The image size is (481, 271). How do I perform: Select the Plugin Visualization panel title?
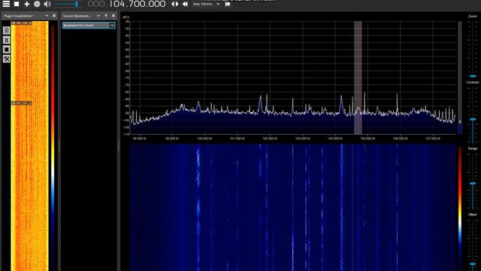(x=19, y=16)
